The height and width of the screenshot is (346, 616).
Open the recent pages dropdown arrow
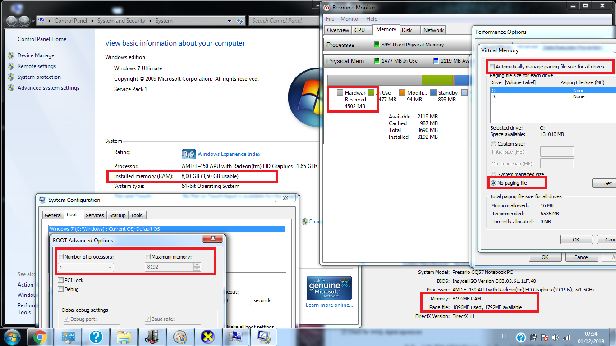[33, 21]
